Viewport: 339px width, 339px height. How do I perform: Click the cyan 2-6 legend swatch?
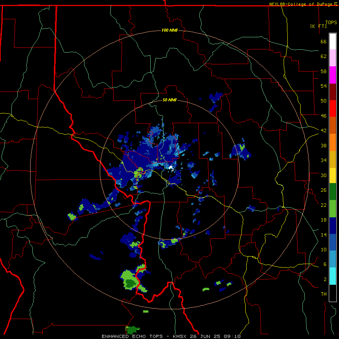(x=333, y=276)
